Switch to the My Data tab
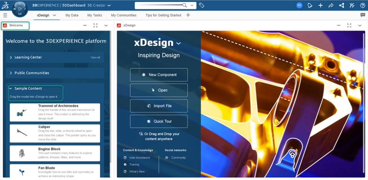Image resolution: width=368 pixels, height=180 pixels. [72, 15]
